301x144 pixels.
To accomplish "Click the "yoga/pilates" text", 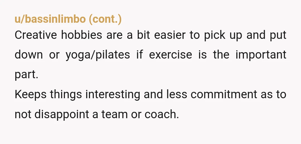I will click(98, 55).
